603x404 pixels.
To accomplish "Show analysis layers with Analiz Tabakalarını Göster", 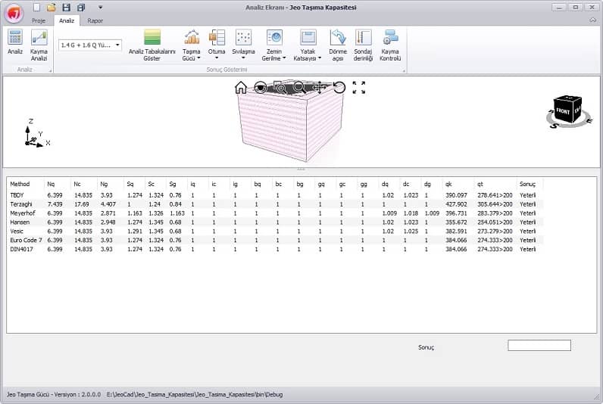I will coord(152,43).
